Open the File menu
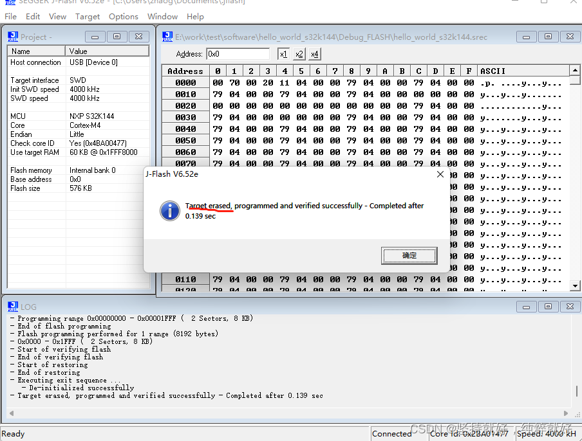The image size is (582, 441). tap(10, 17)
